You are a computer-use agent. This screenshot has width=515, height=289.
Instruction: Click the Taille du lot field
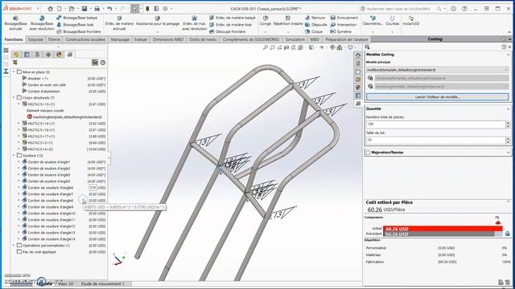[x=435, y=140]
